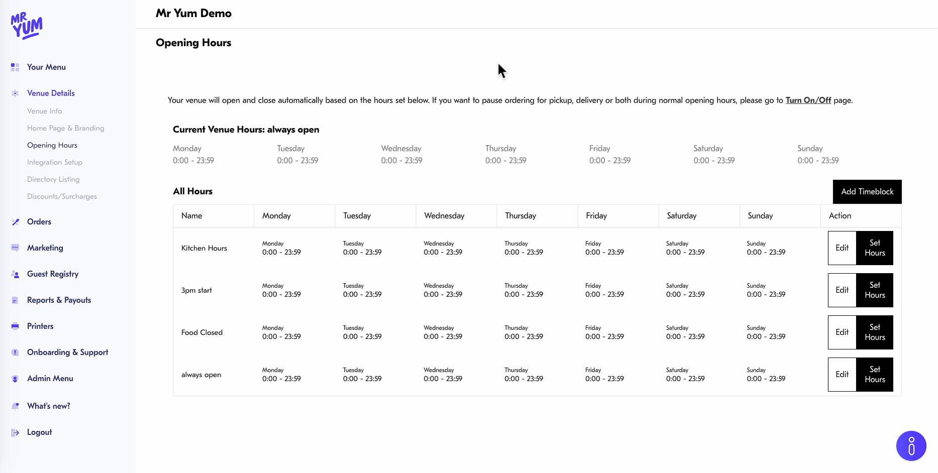Click the always open row name
The height and width of the screenshot is (473, 938).
tap(201, 375)
